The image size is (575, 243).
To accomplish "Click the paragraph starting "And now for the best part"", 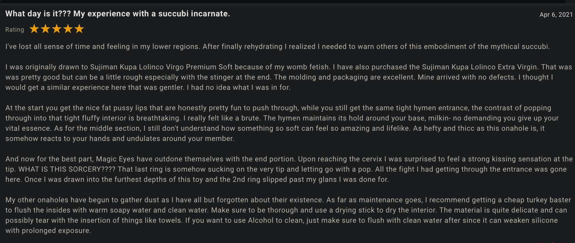I will pyautogui.click(x=289, y=169).
